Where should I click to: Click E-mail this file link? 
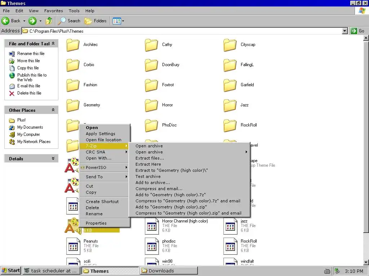point(29,86)
